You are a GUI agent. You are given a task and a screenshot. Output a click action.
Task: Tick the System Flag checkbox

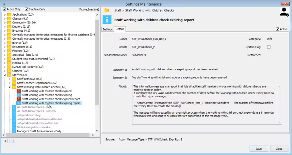[269, 47]
